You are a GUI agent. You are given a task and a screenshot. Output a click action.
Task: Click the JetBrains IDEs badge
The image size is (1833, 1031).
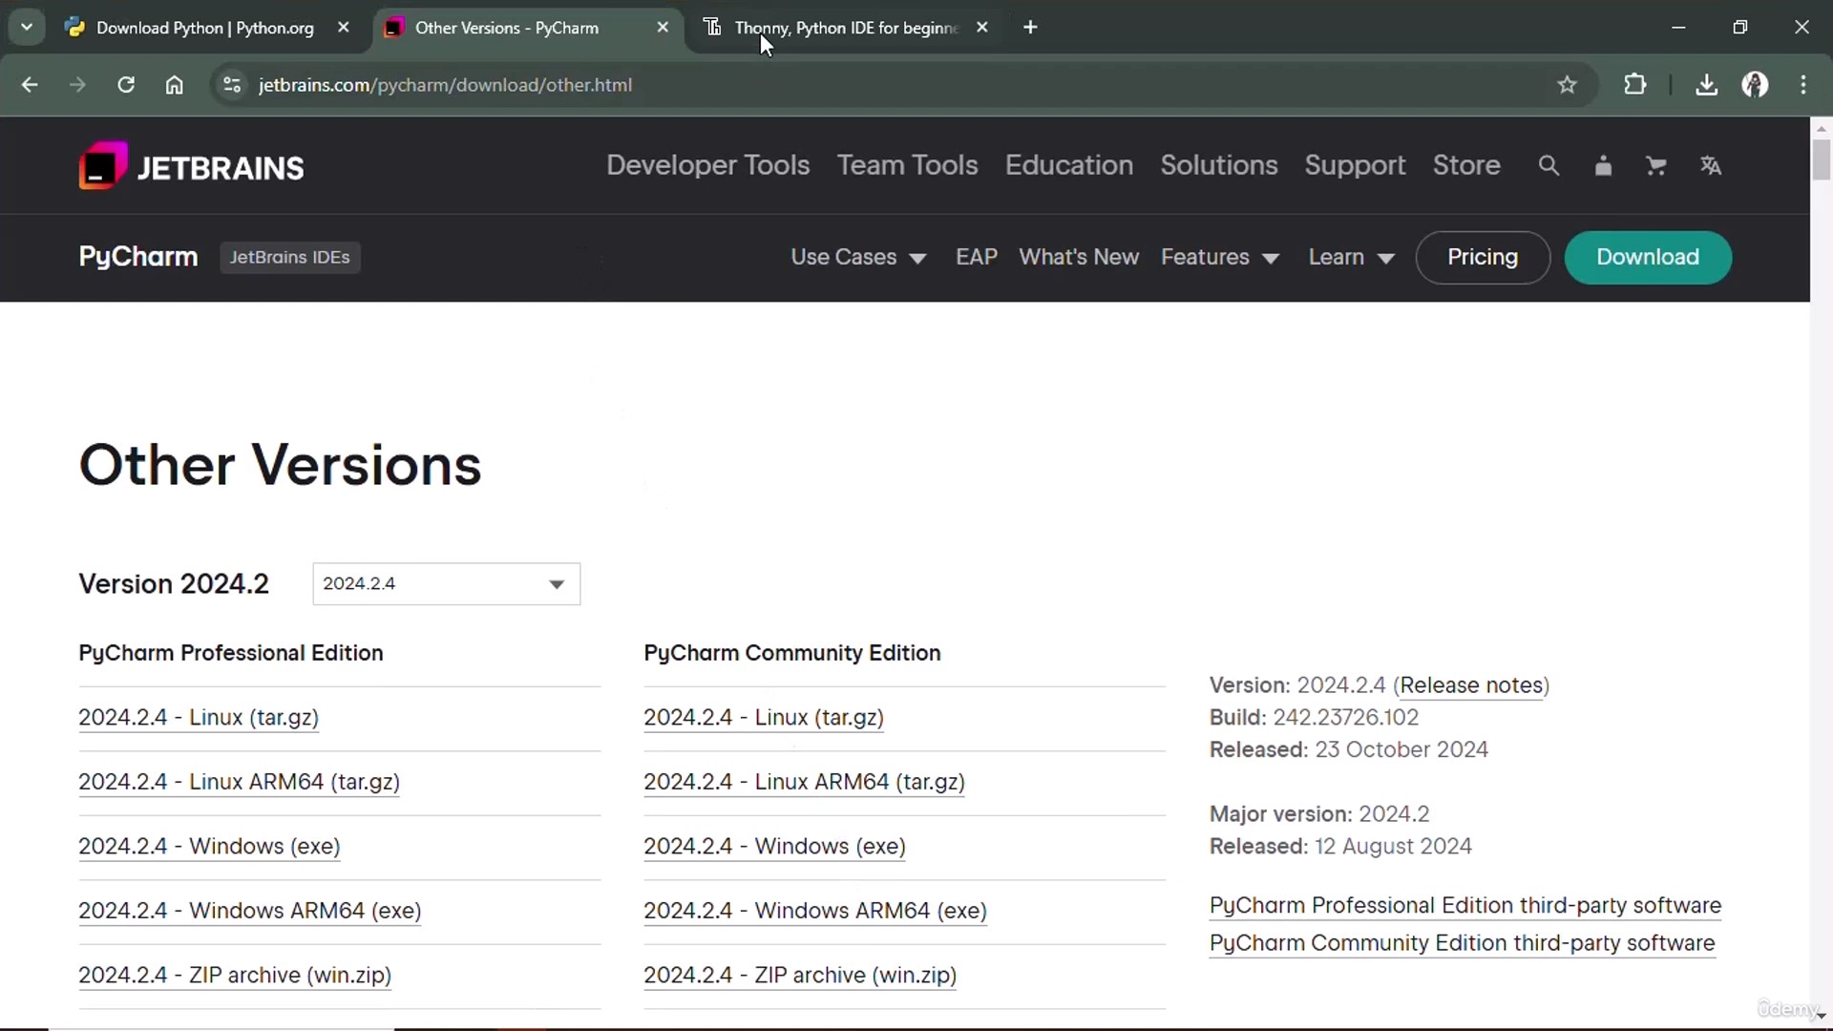[x=289, y=257]
